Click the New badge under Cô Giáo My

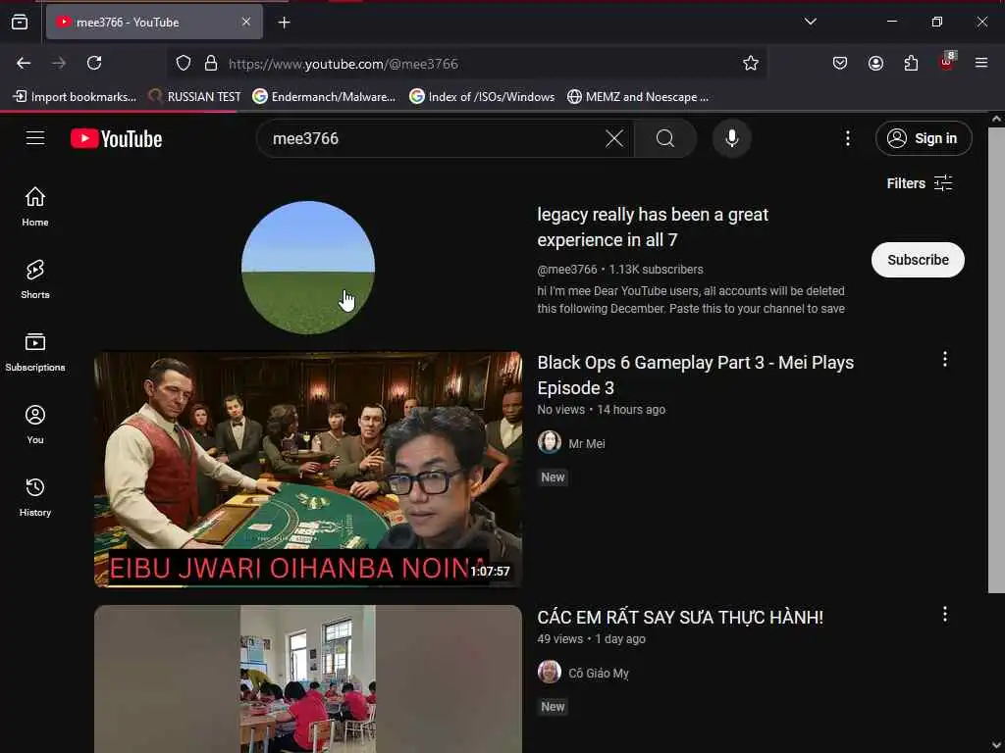pos(553,707)
